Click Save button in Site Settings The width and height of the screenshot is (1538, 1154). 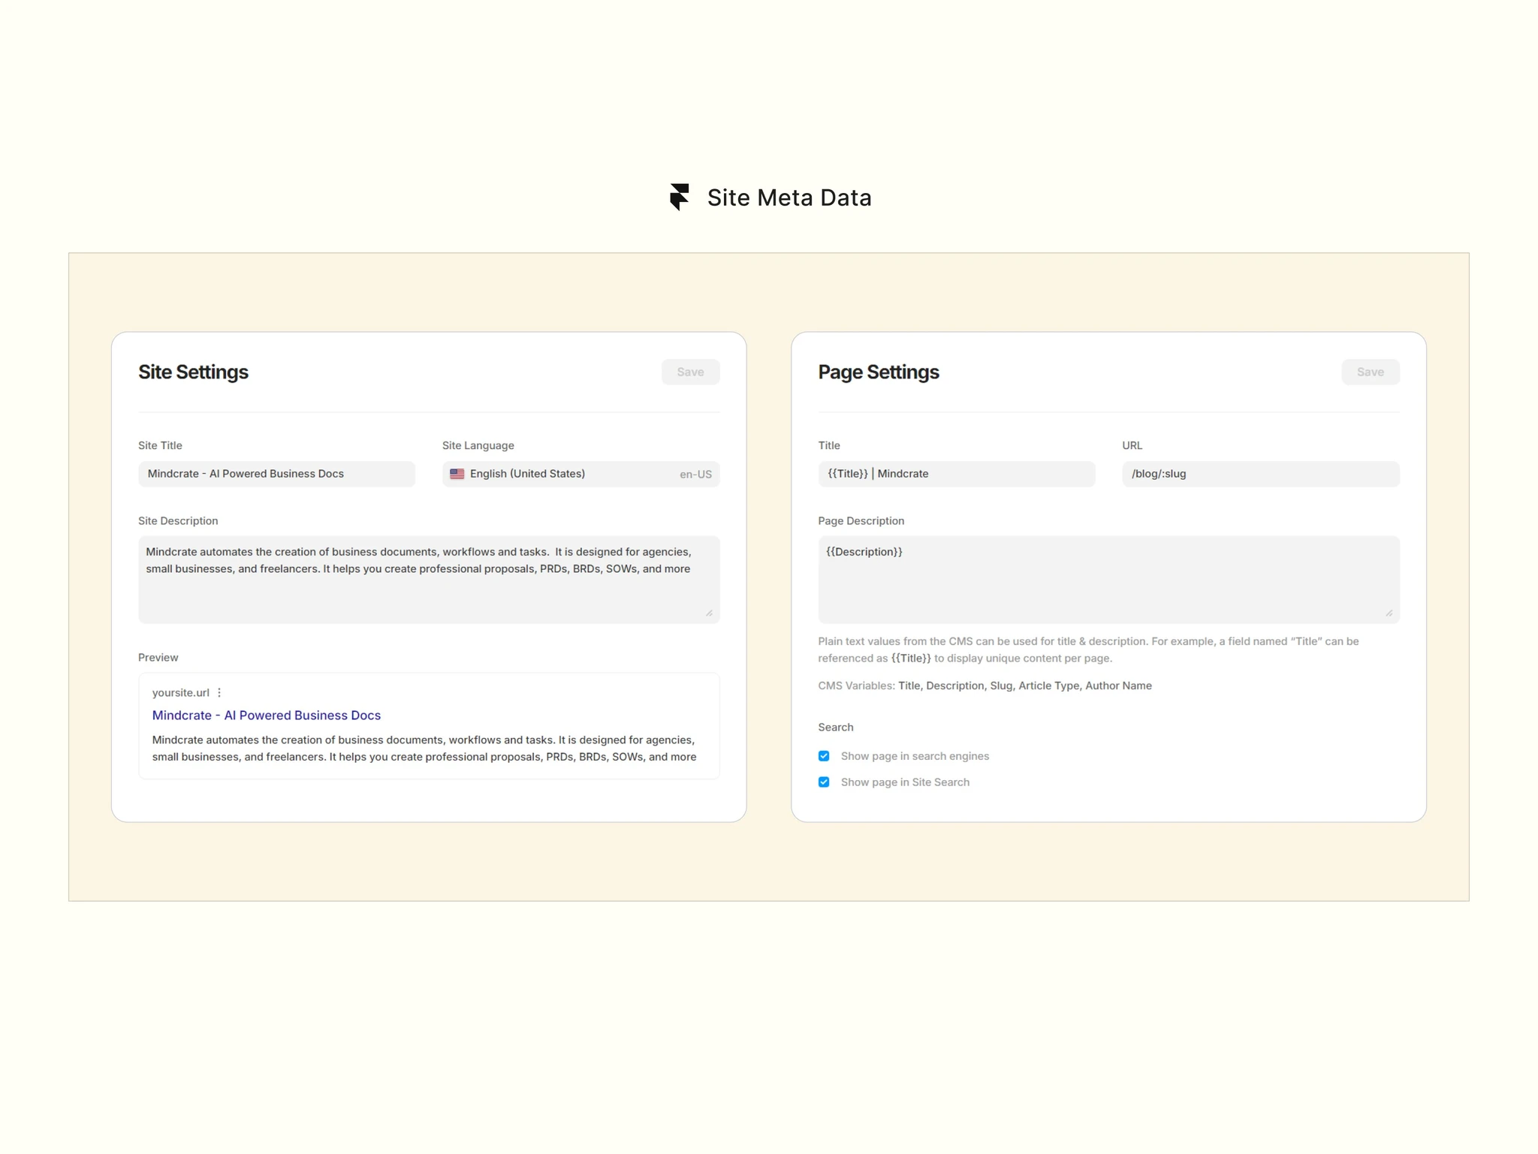point(690,372)
